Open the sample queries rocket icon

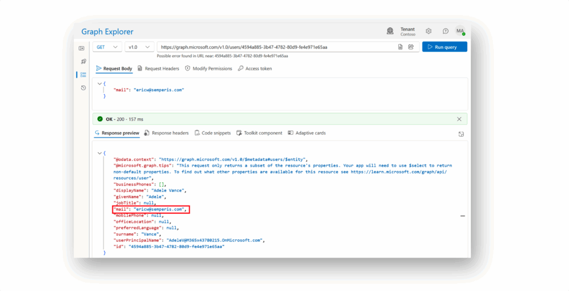(83, 61)
